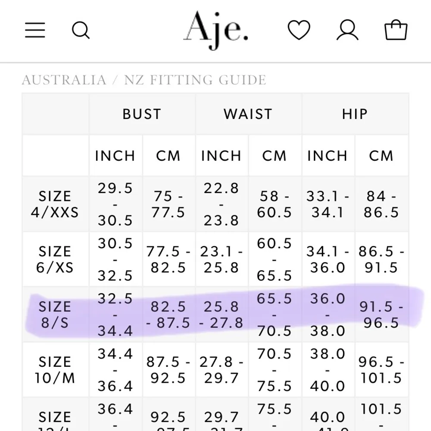Click the highlighted Size 8/S row label

55,315
